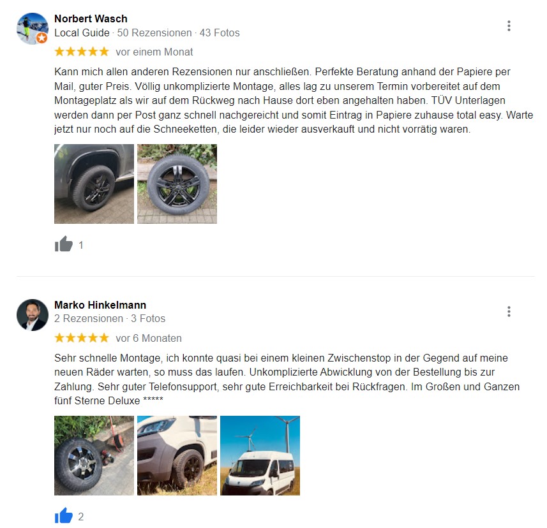View photo of white van with wind turbines

pyautogui.click(x=260, y=455)
